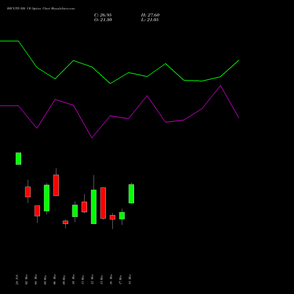The height and width of the screenshot is (294, 294).
Task: Click the small red candlestick for 09 Mar
Action: point(65,222)
